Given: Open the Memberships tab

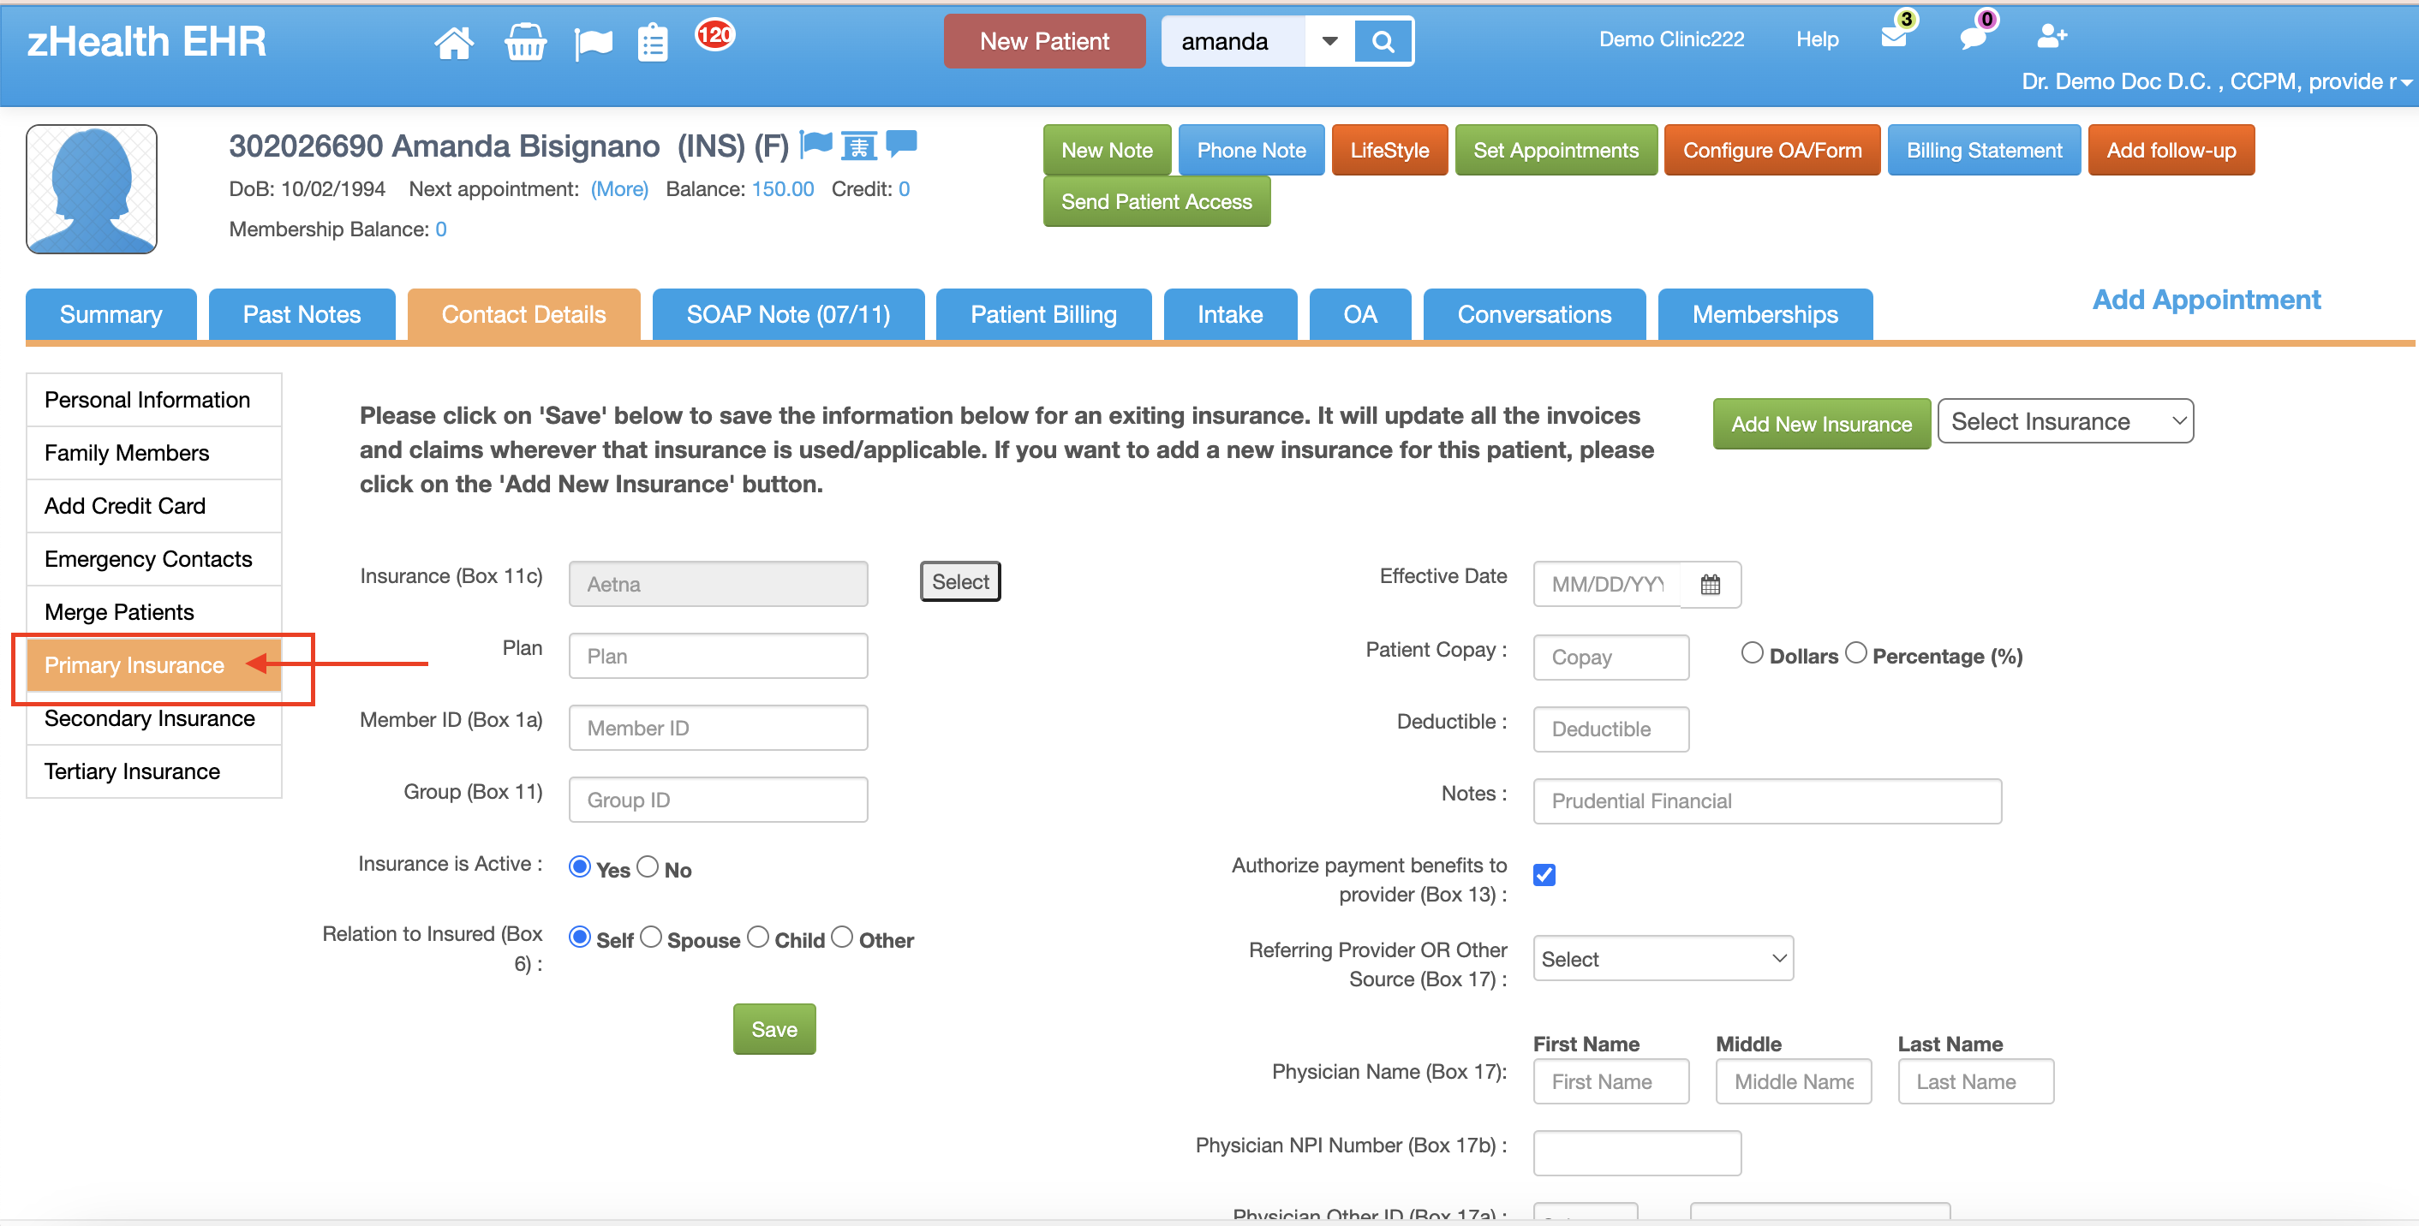Looking at the screenshot, I should (1765, 314).
